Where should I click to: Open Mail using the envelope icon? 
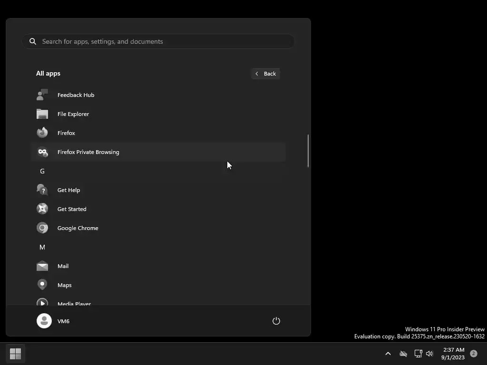[x=42, y=266]
